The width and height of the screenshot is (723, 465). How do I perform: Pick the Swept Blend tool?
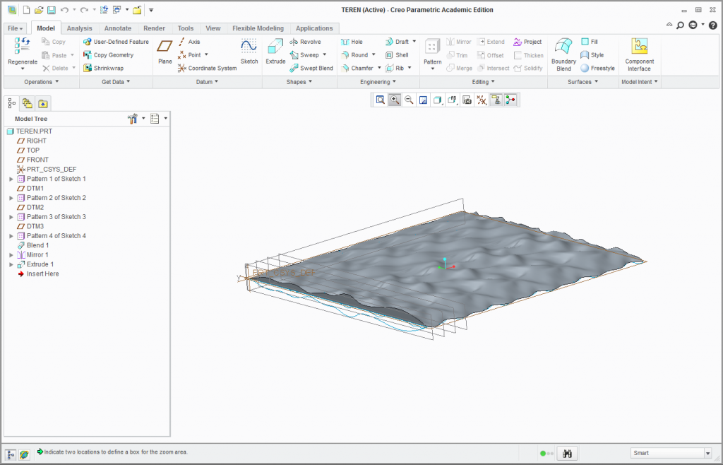point(311,69)
